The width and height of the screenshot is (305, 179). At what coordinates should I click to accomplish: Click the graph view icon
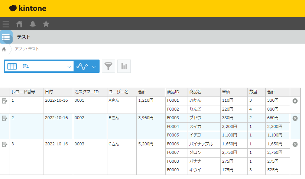click(x=82, y=67)
